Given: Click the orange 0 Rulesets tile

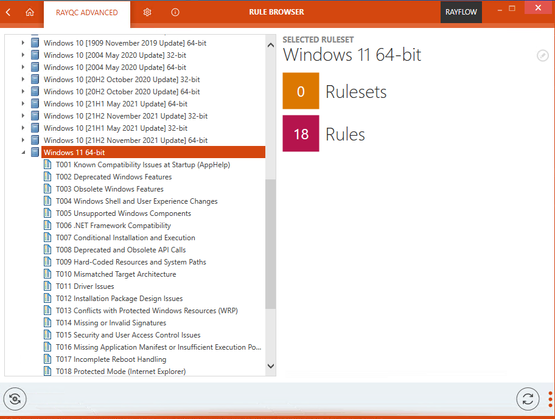Looking at the screenshot, I should 301,91.
